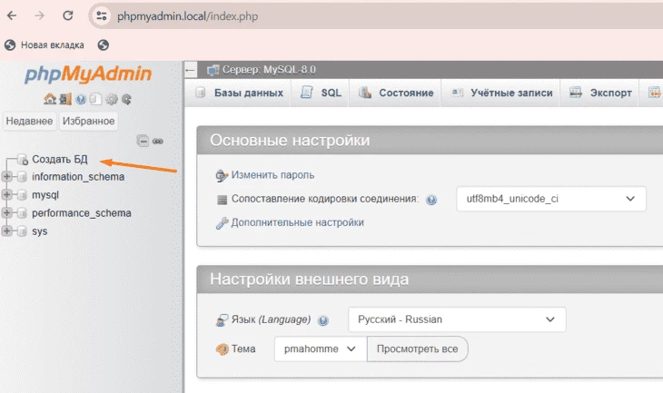Click Создать БД to create database

tap(60, 160)
